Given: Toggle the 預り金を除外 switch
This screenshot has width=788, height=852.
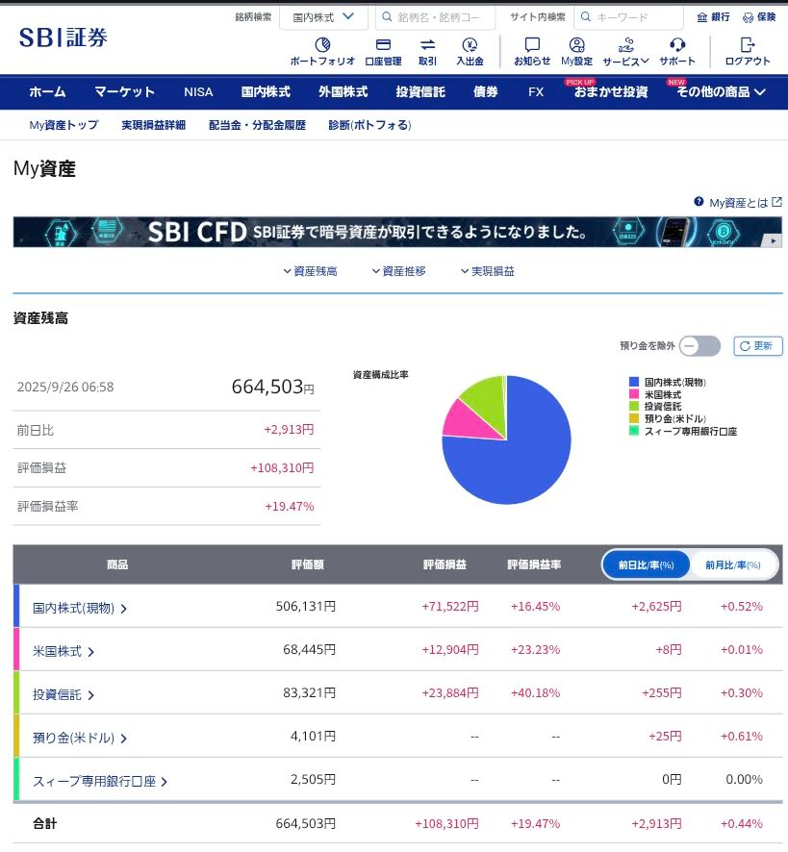Looking at the screenshot, I should click(x=699, y=346).
